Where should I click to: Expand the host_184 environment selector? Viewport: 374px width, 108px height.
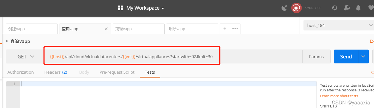(x=339, y=25)
